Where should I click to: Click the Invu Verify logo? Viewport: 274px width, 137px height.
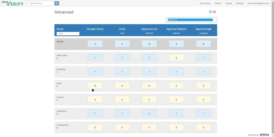coord(12,3)
